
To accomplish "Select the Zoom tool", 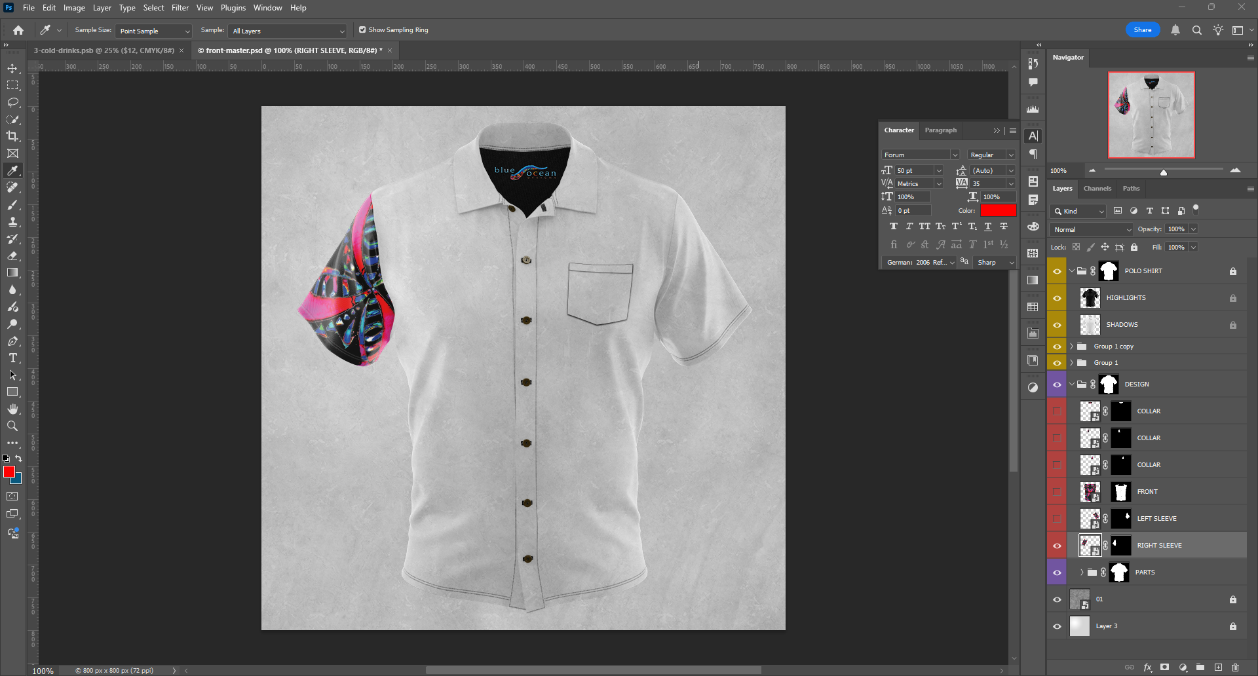I will (x=12, y=426).
